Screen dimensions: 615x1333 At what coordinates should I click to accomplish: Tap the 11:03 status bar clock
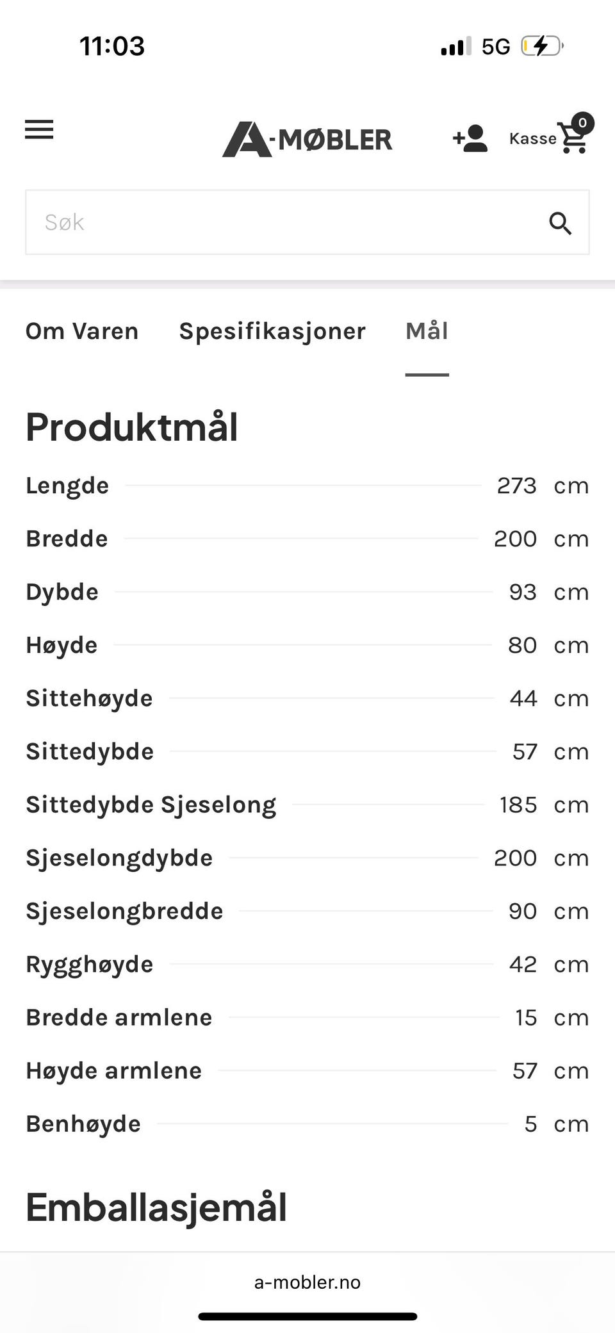click(112, 46)
